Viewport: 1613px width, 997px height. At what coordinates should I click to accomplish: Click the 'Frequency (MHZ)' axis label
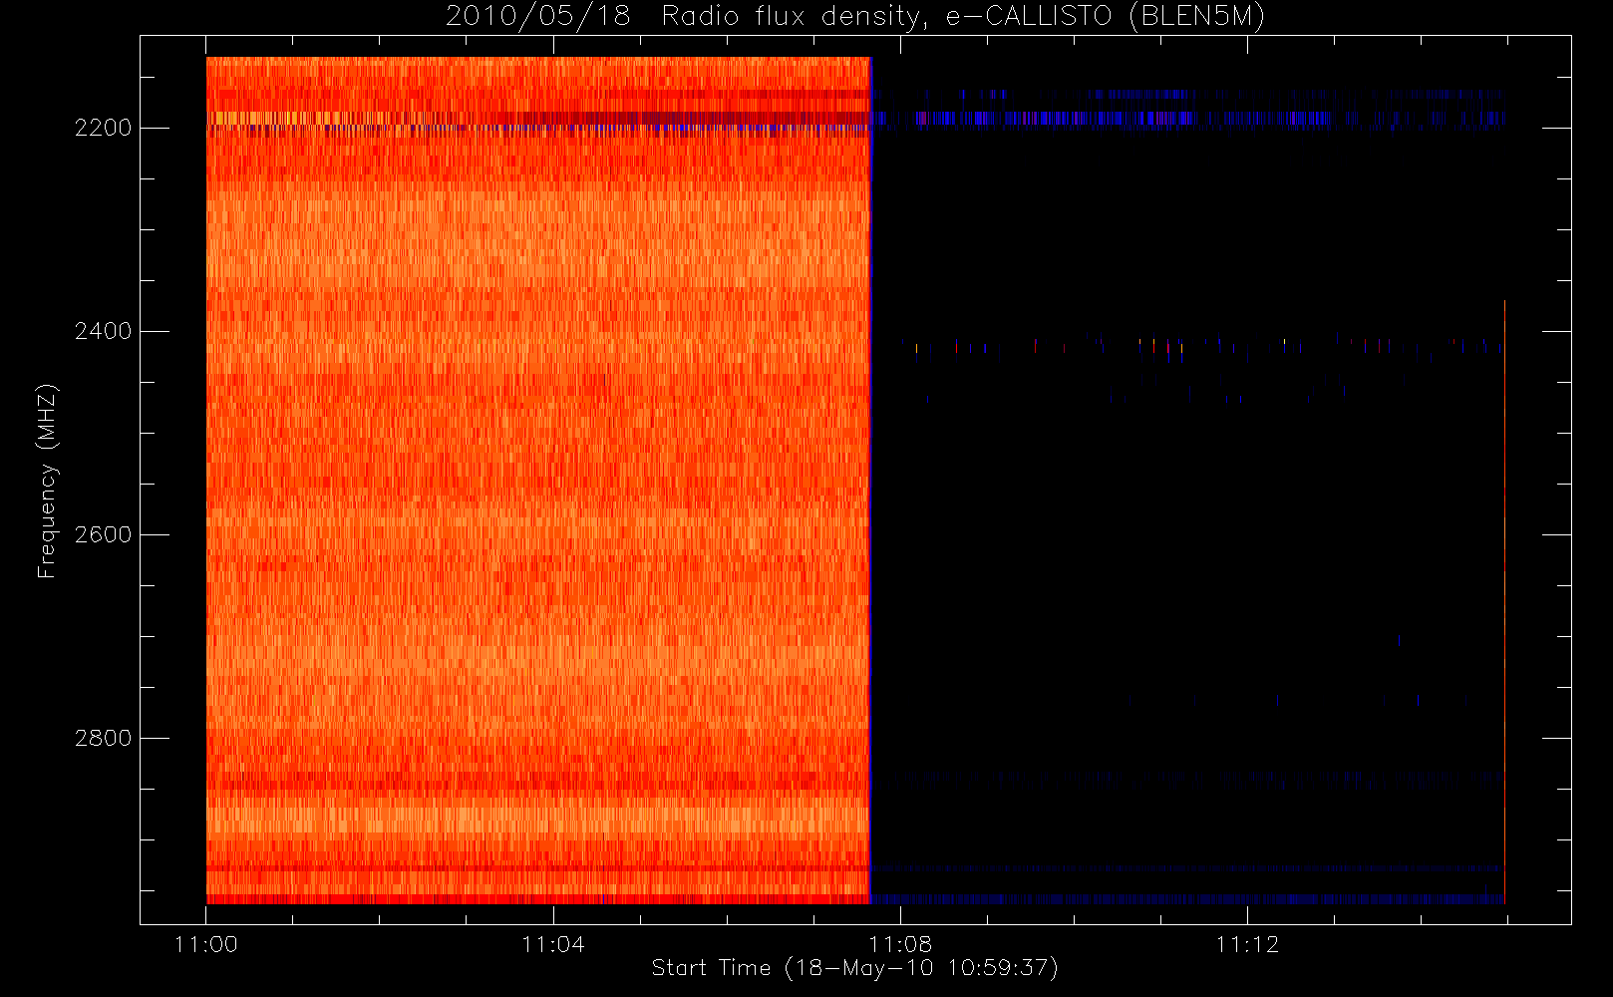coord(46,482)
